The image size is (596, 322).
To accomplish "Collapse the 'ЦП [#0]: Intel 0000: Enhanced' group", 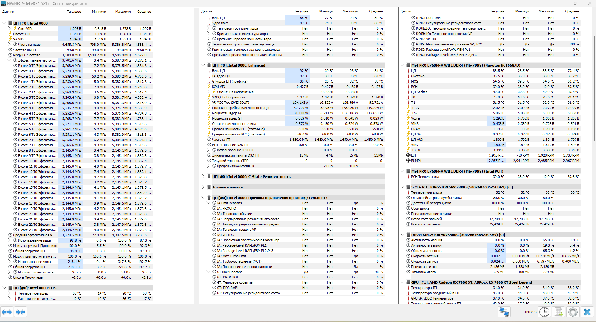I will point(203,65).
